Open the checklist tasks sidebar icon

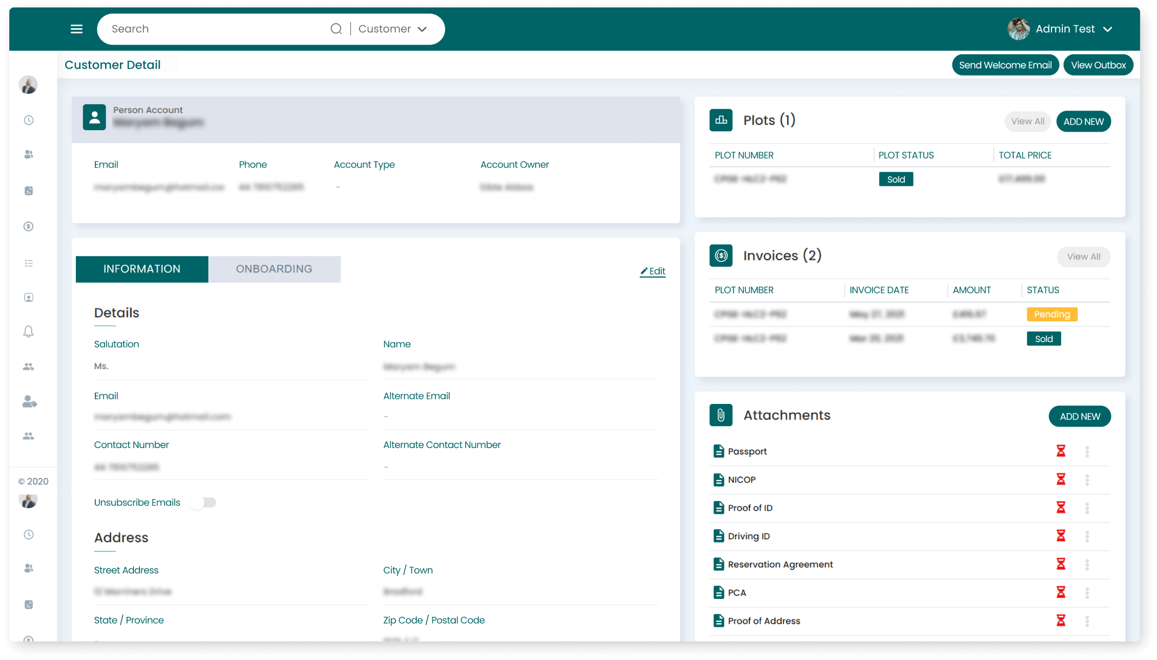(x=29, y=263)
